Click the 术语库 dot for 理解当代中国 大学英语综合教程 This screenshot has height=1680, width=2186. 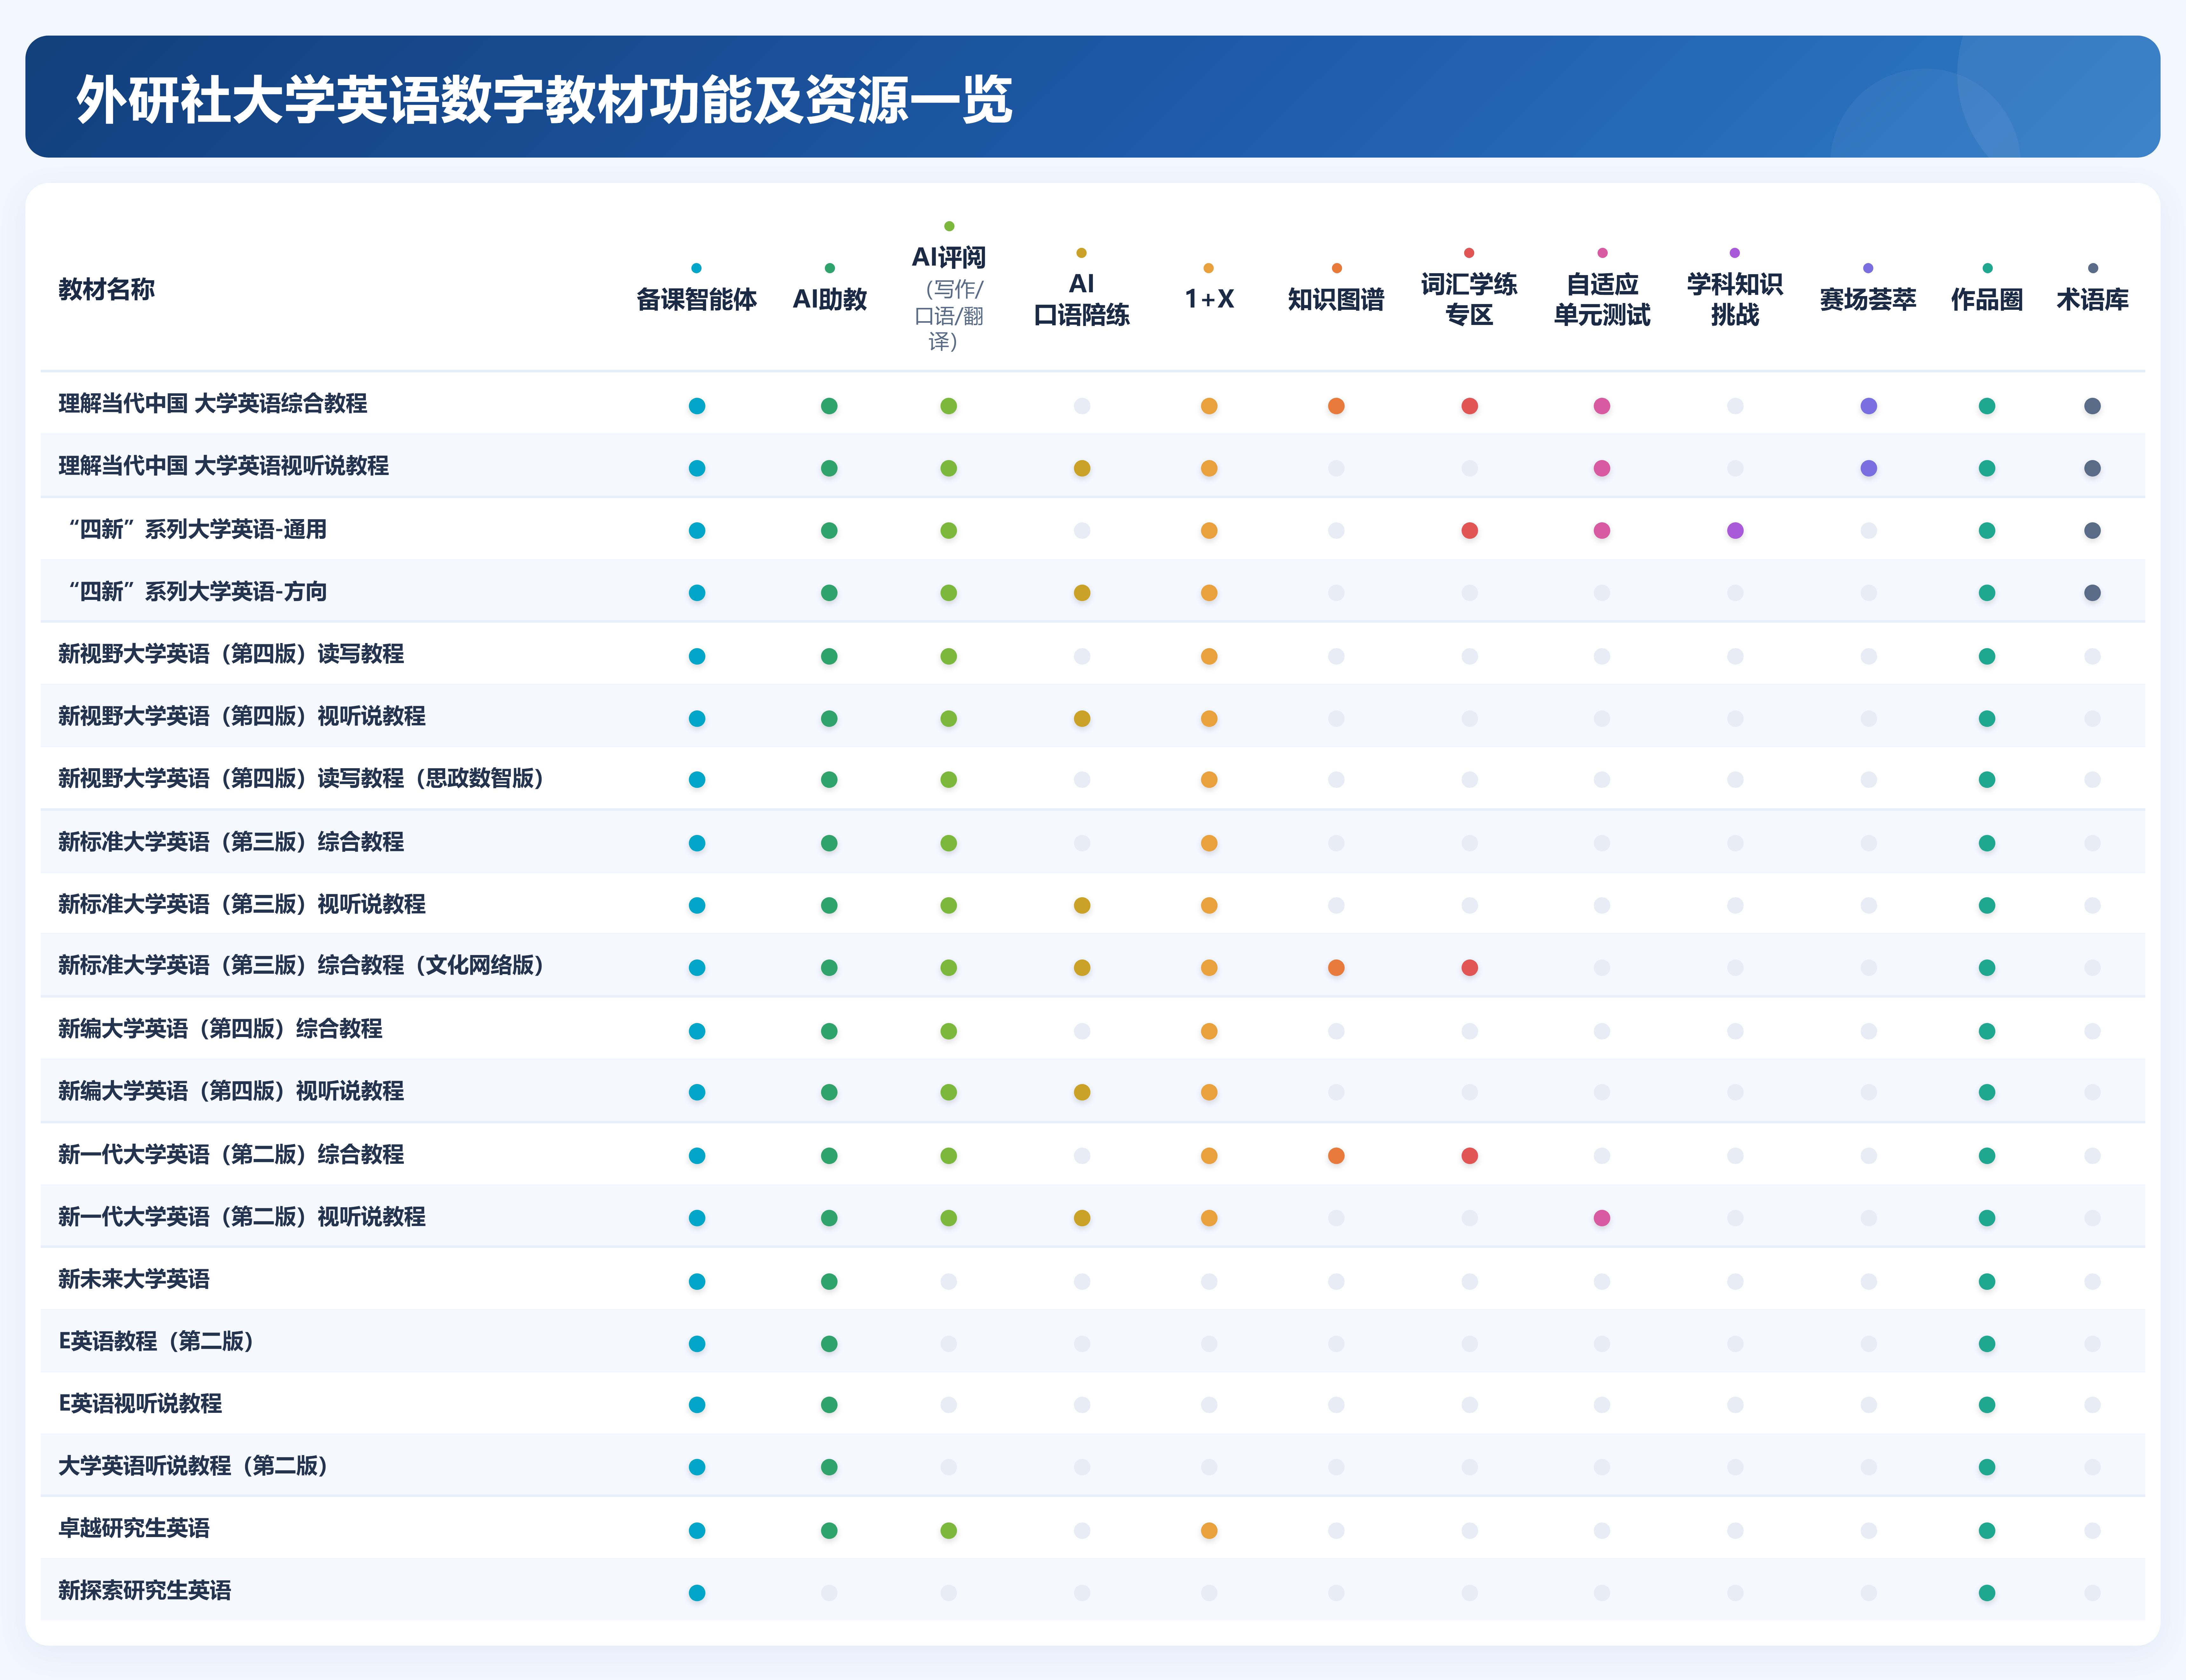click(x=2092, y=406)
